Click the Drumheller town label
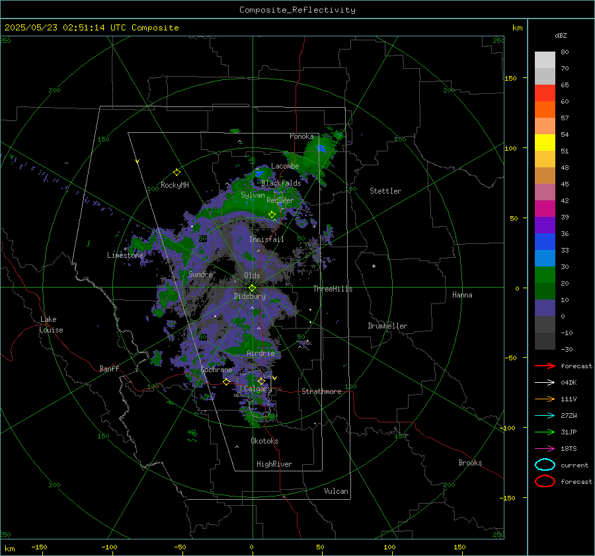 click(x=387, y=326)
